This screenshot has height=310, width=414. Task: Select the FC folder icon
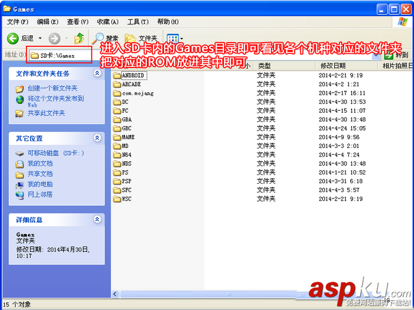click(x=117, y=111)
